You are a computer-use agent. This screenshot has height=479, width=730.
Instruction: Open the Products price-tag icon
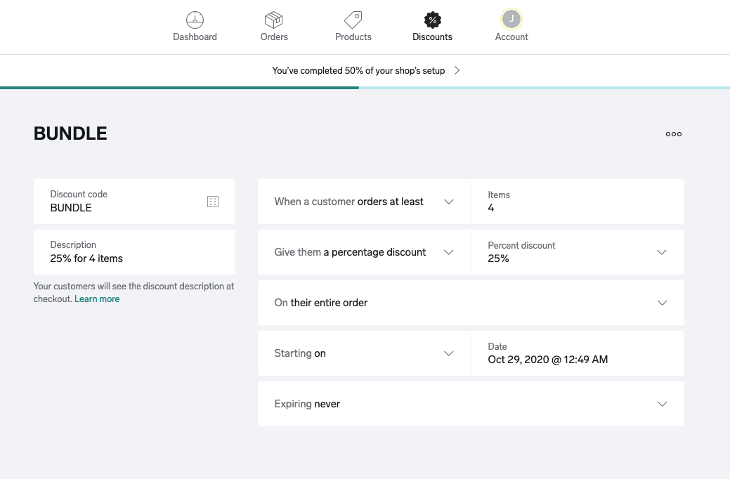coord(353,20)
